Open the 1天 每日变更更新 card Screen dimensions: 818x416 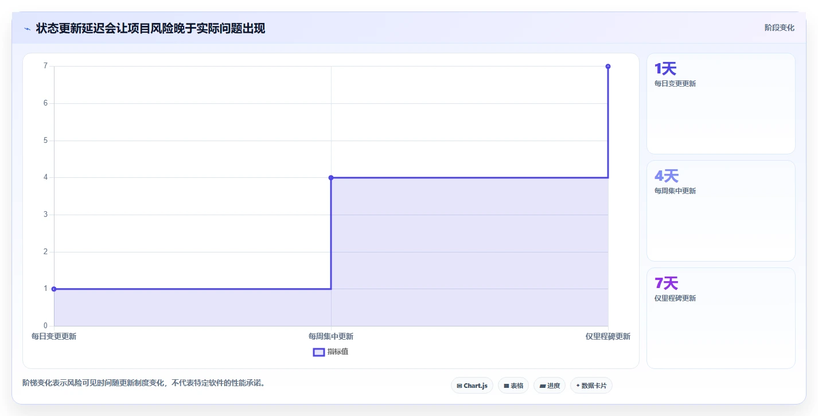click(721, 104)
